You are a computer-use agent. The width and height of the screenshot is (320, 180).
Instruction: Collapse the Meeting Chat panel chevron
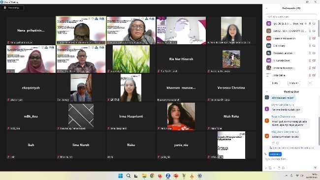[266, 92]
